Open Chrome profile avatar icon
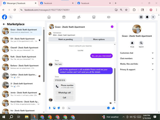The width and height of the screenshot is (160, 120). (151, 10)
